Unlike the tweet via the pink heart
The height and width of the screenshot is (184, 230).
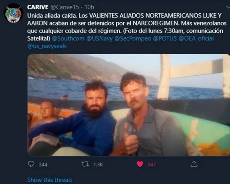click(140, 164)
